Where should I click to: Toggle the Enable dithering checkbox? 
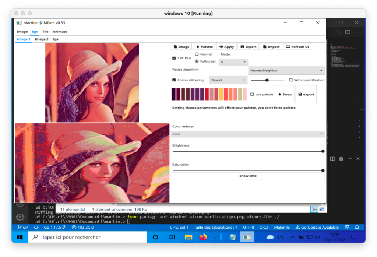(174, 80)
